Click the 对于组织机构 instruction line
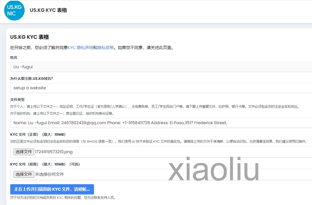This screenshot has width=312, height=205. click(x=62, y=113)
